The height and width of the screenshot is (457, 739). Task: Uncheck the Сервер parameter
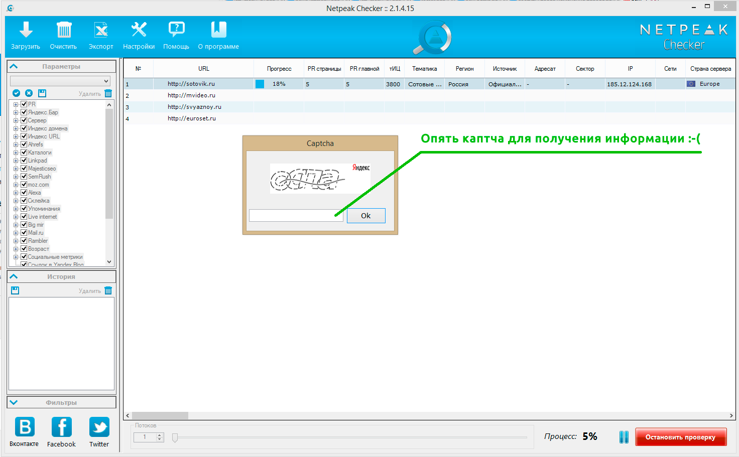click(x=24, y=120)
